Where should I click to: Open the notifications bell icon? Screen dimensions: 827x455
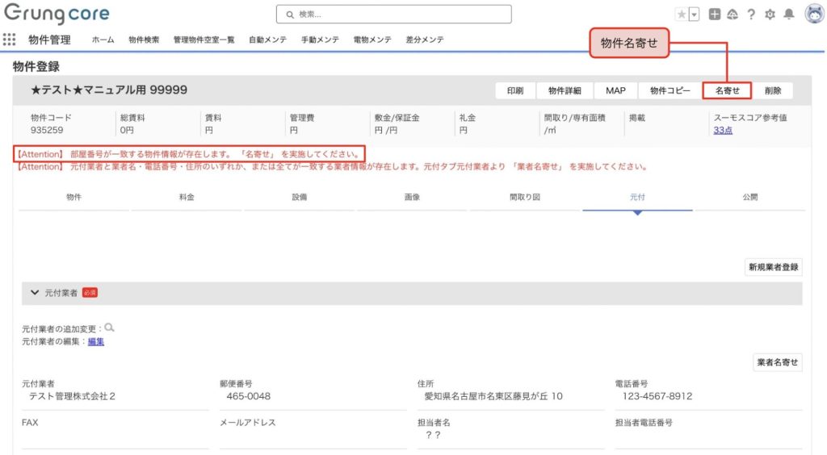789,15
